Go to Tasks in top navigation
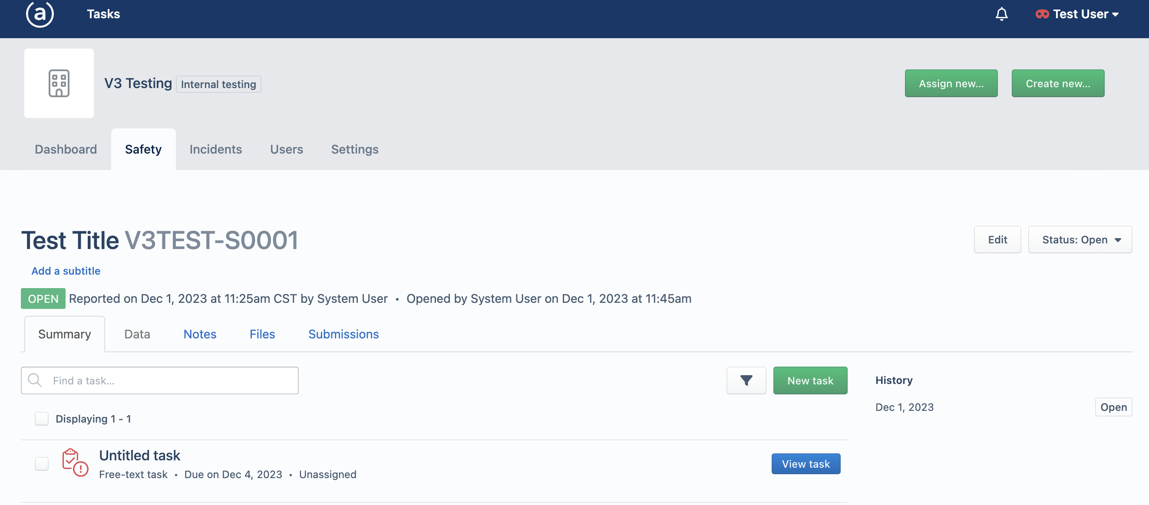Screen dimensions: 1149x505 tap(103, 14)
